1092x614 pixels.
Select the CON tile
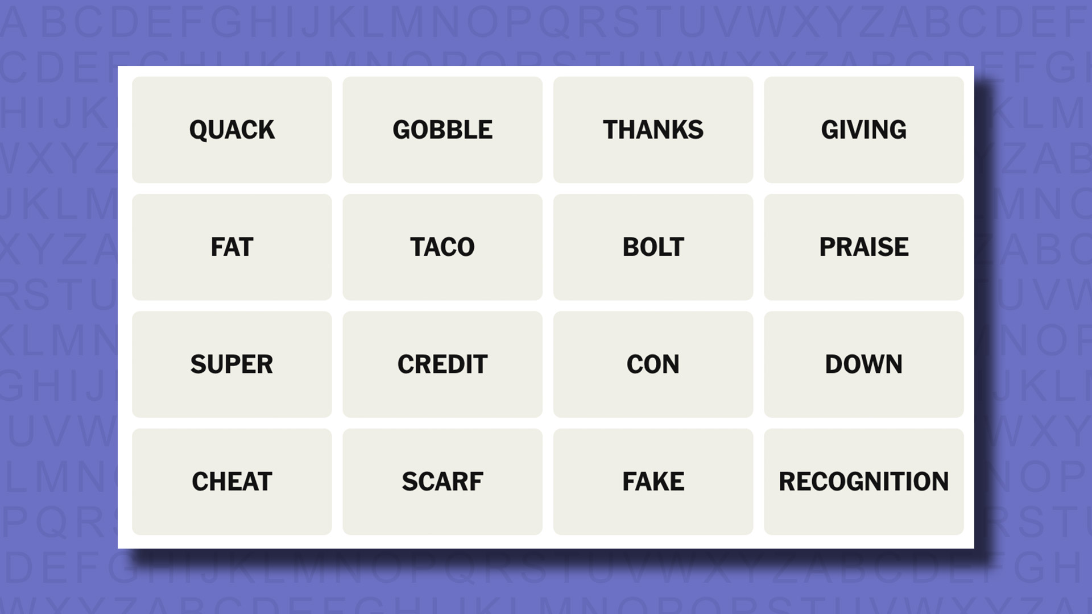click(652, 364)
